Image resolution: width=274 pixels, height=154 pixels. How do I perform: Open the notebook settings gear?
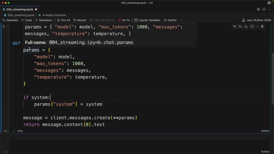(x=258, y=9)
